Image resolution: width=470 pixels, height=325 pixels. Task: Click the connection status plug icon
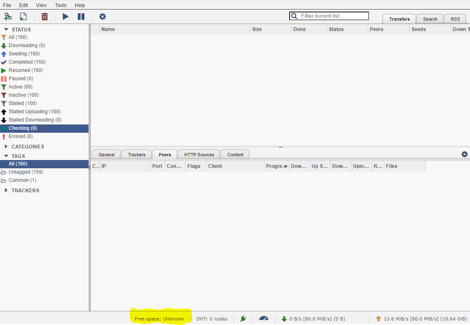point(243,318)
